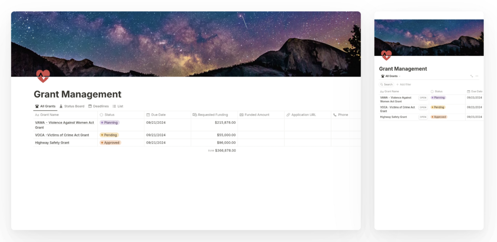Click Add filter in the mobile view
The height and width of the screenshot is (242, 497).
[404, 85]
